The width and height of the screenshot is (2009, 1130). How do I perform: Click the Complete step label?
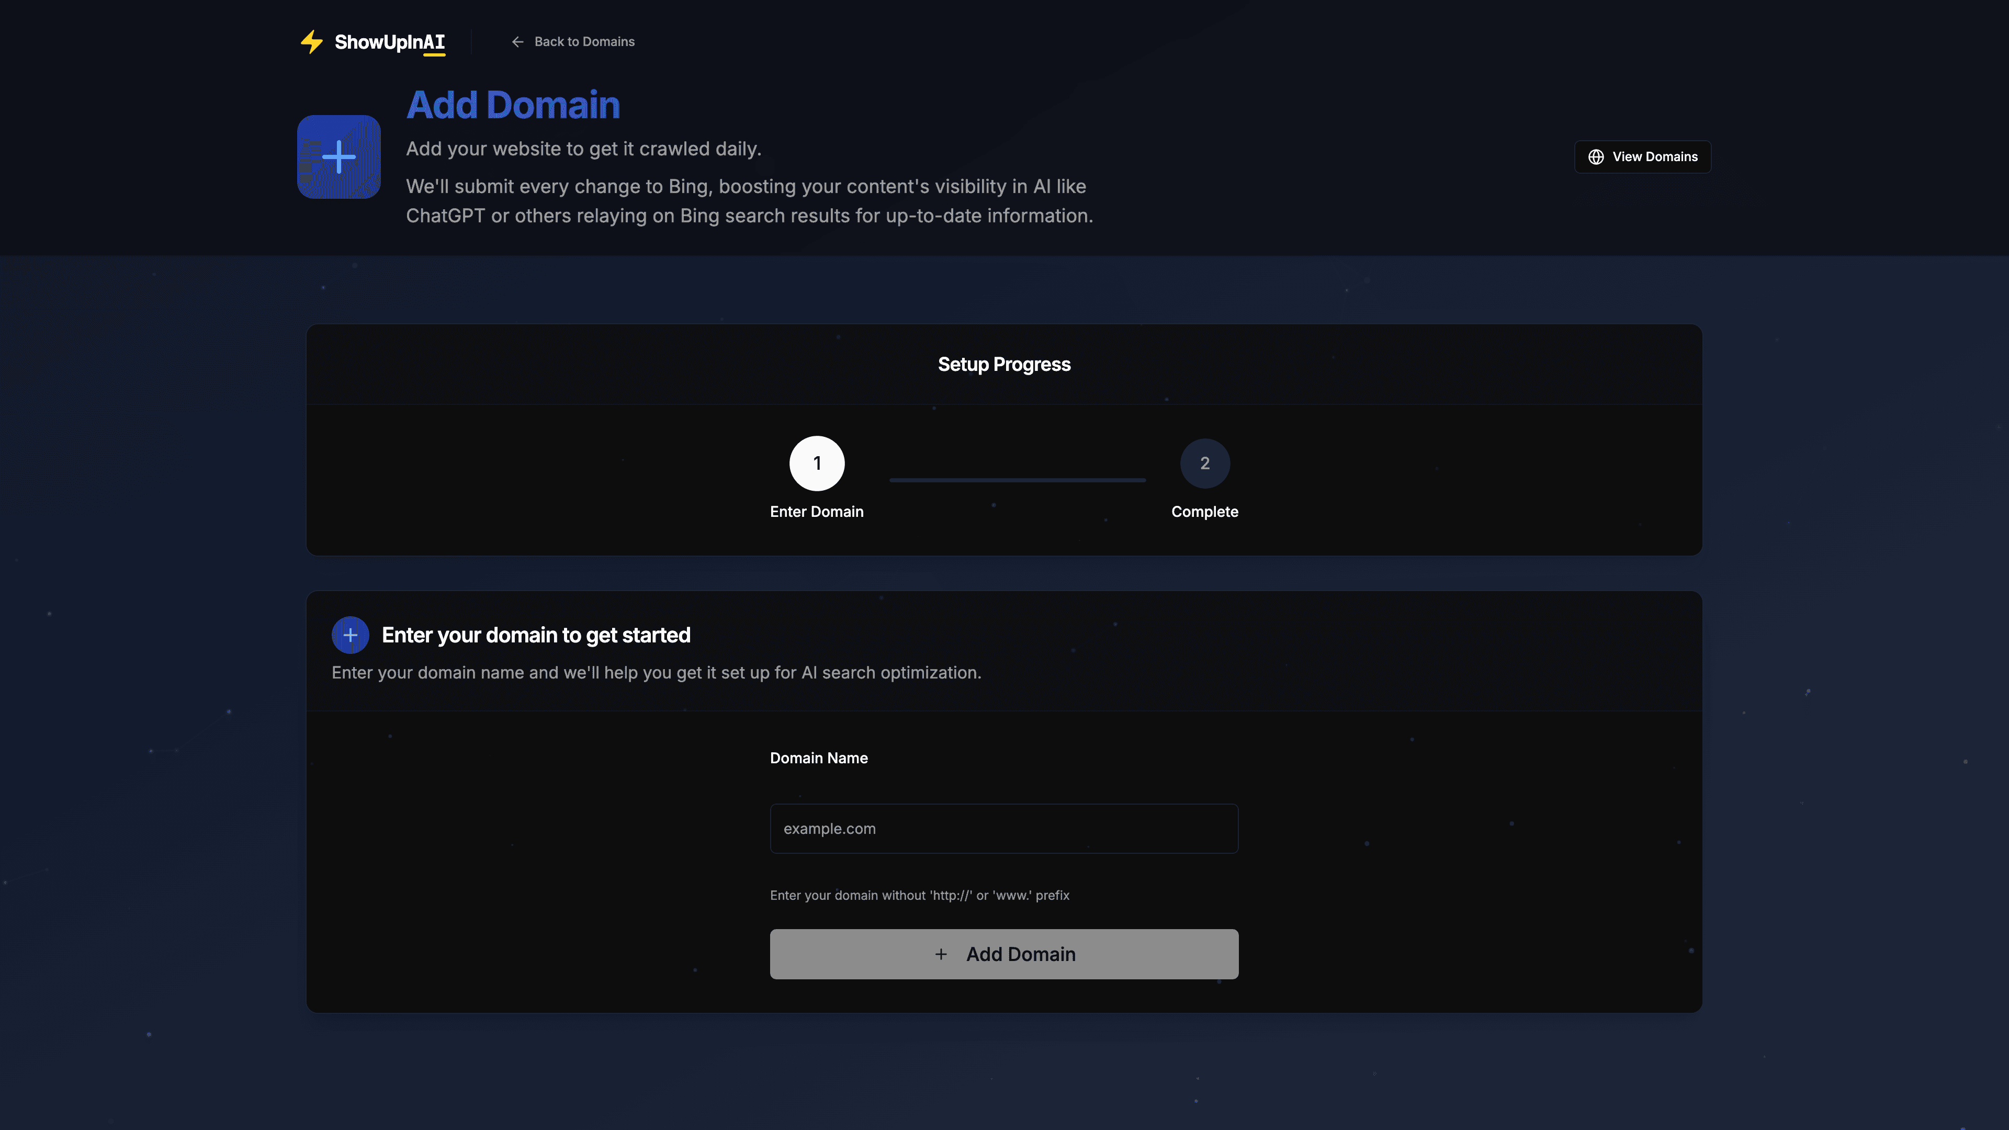tap(1204, 512)
